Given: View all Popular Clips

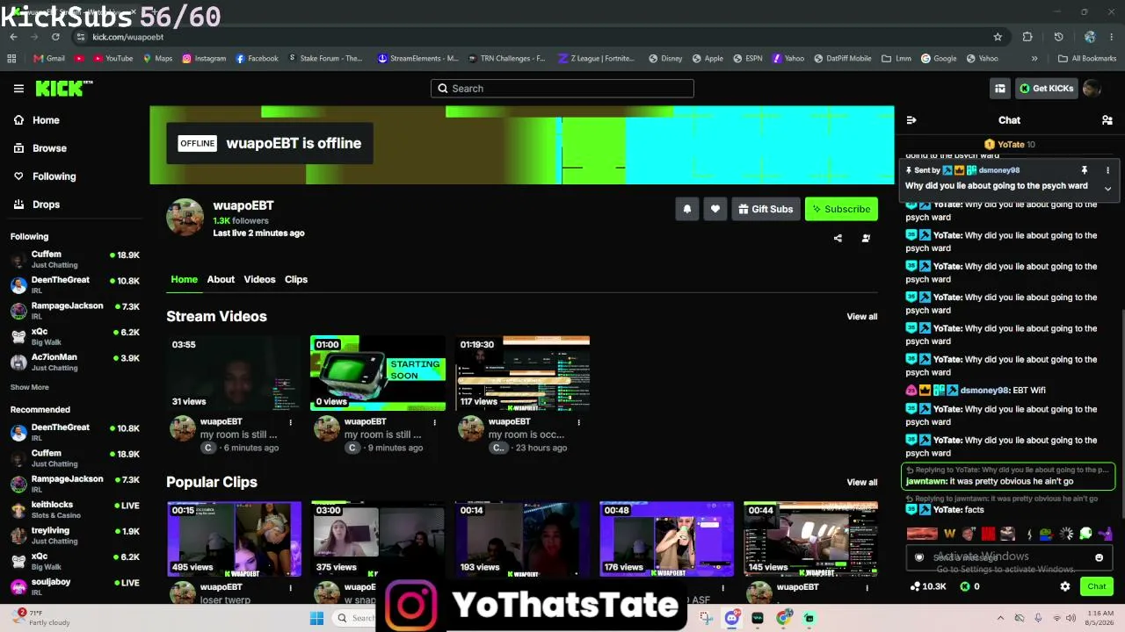Looking at the screenshot, I should click(861, 482).
